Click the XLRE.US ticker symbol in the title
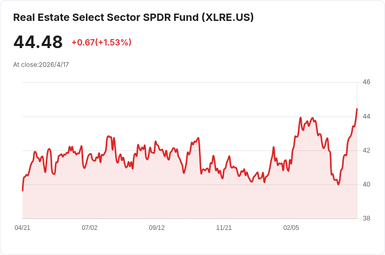Viewport: 385px width, 255px height. point(228,17)
